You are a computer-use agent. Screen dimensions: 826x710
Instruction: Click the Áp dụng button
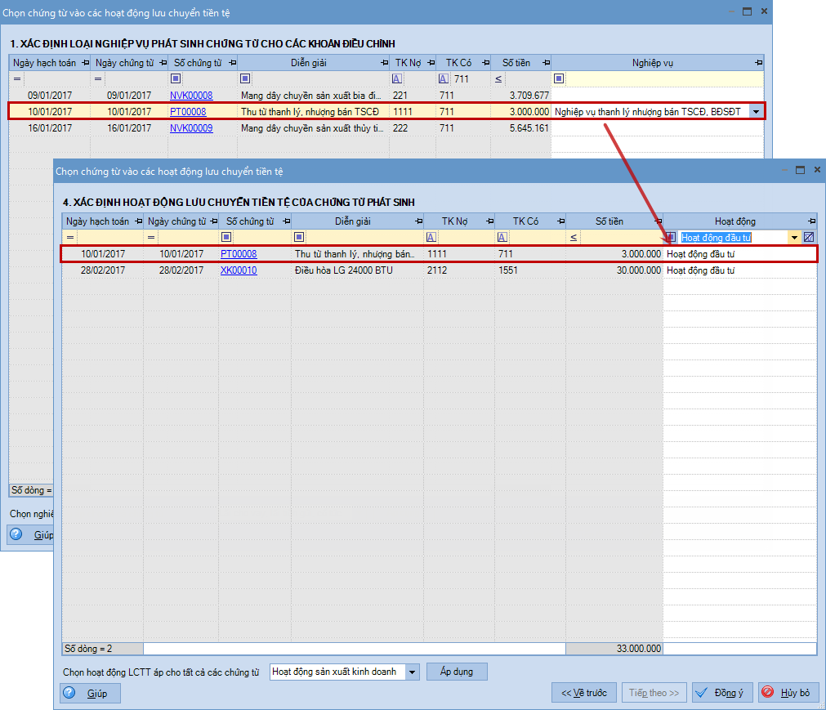coord(457,672)
